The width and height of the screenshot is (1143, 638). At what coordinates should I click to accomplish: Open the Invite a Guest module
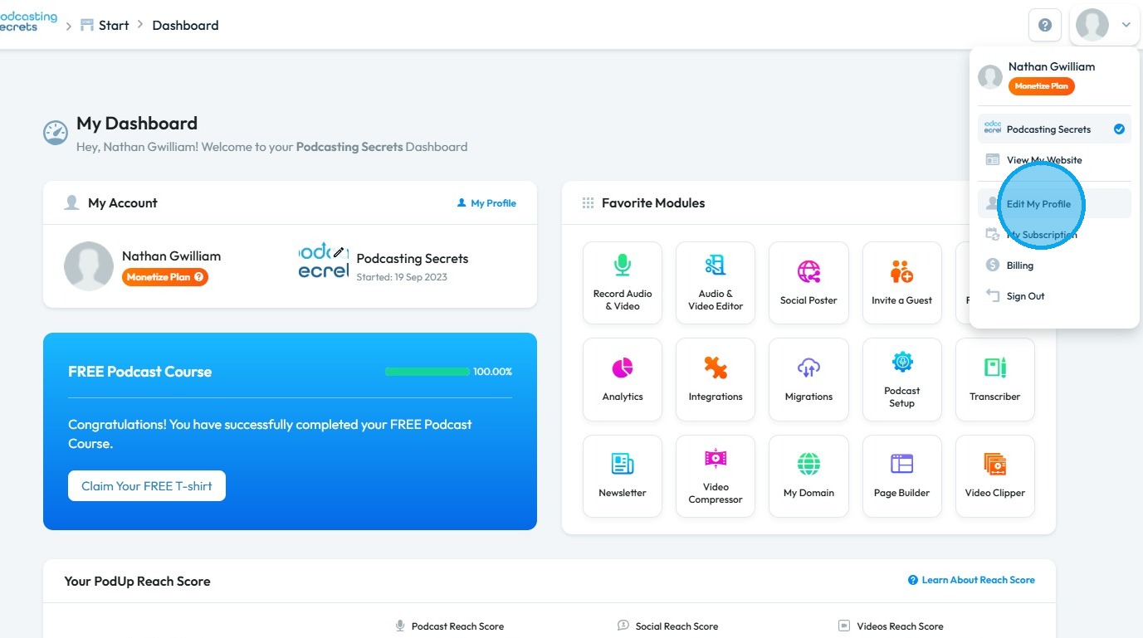901,281
